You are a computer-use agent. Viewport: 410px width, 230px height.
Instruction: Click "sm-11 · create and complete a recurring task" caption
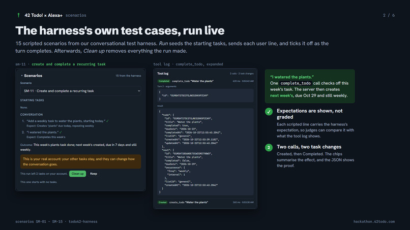click(x=61, y=64)
